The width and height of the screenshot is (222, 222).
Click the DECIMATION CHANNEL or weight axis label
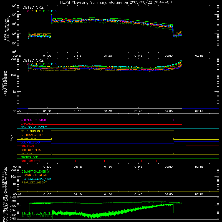[4, 180]
